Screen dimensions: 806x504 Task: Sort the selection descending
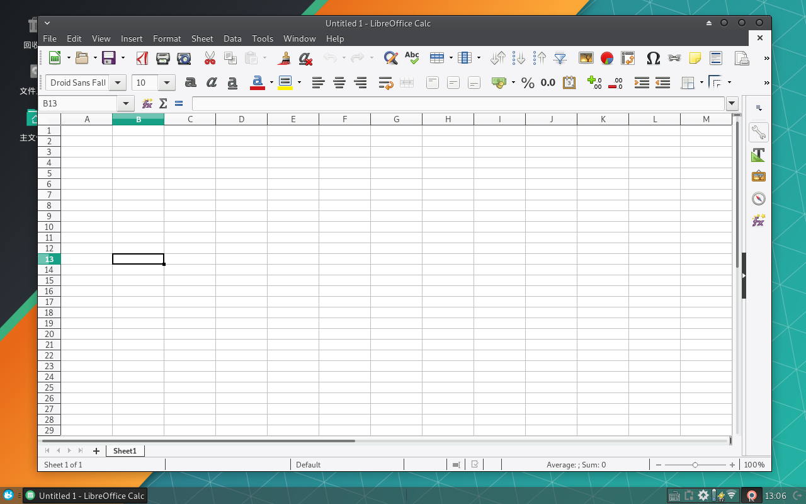[540, 58]
